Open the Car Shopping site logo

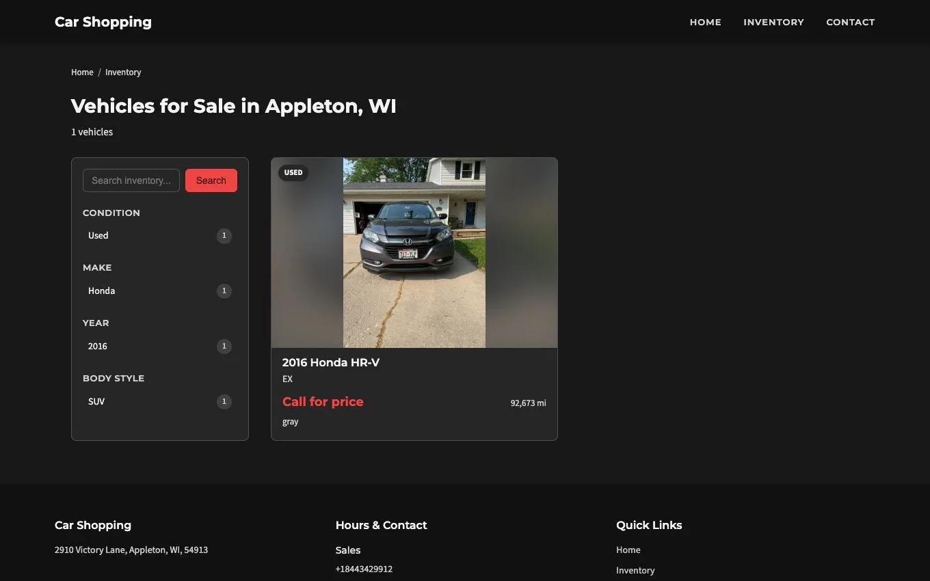(x=103, y=22)
